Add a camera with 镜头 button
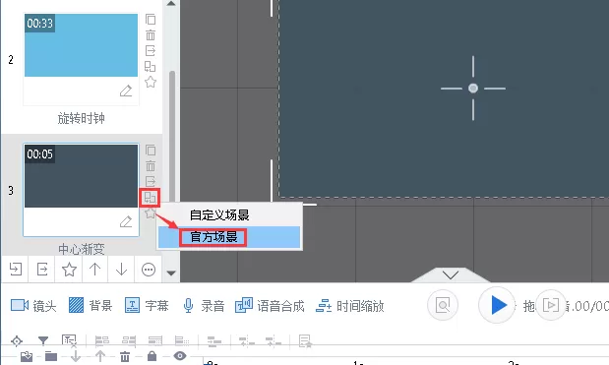The image size is (609, 365). [x=33, y=306]
